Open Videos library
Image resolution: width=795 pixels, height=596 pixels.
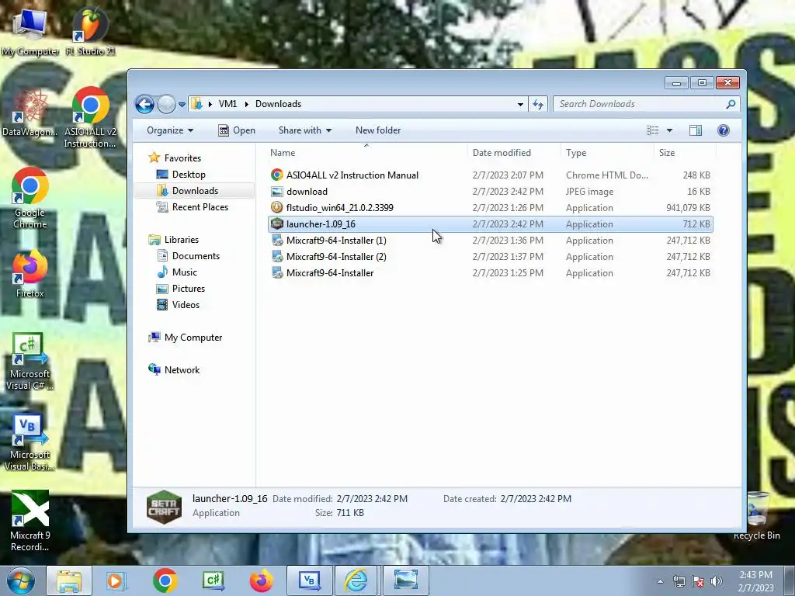[179, 304]
